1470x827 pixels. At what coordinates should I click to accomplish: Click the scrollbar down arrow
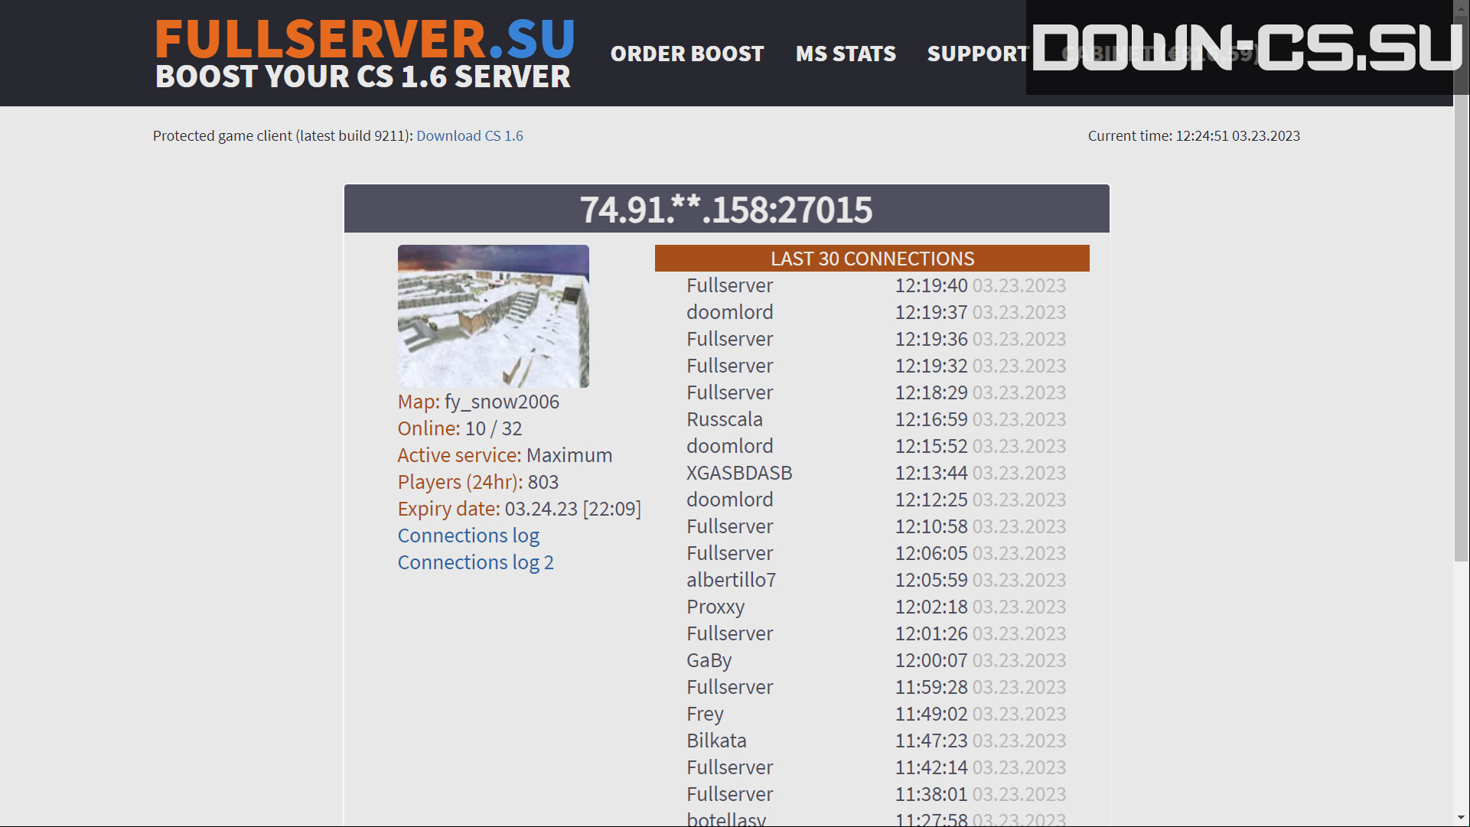pos(1462,819)
